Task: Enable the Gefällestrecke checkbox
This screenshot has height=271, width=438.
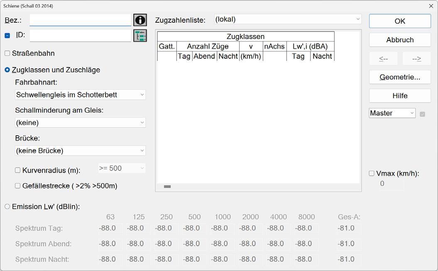Action: pyautogui.click(x=17, y=186)
